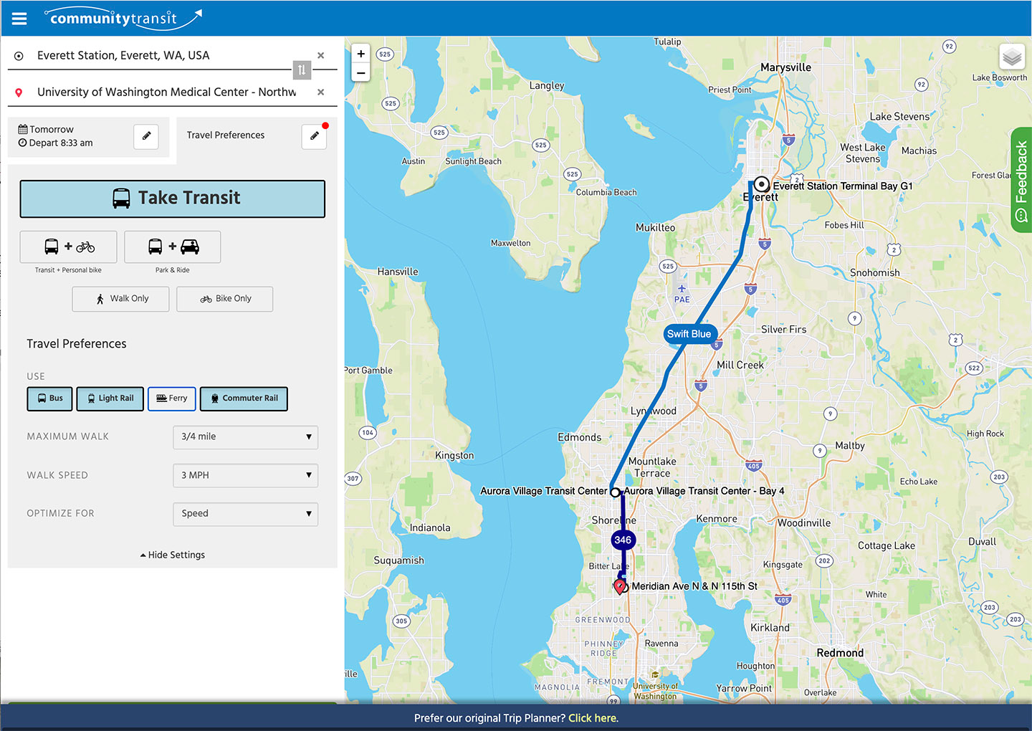Open the Optimize For dropdown
This screenshot has height=731, width=1032.
245,514
